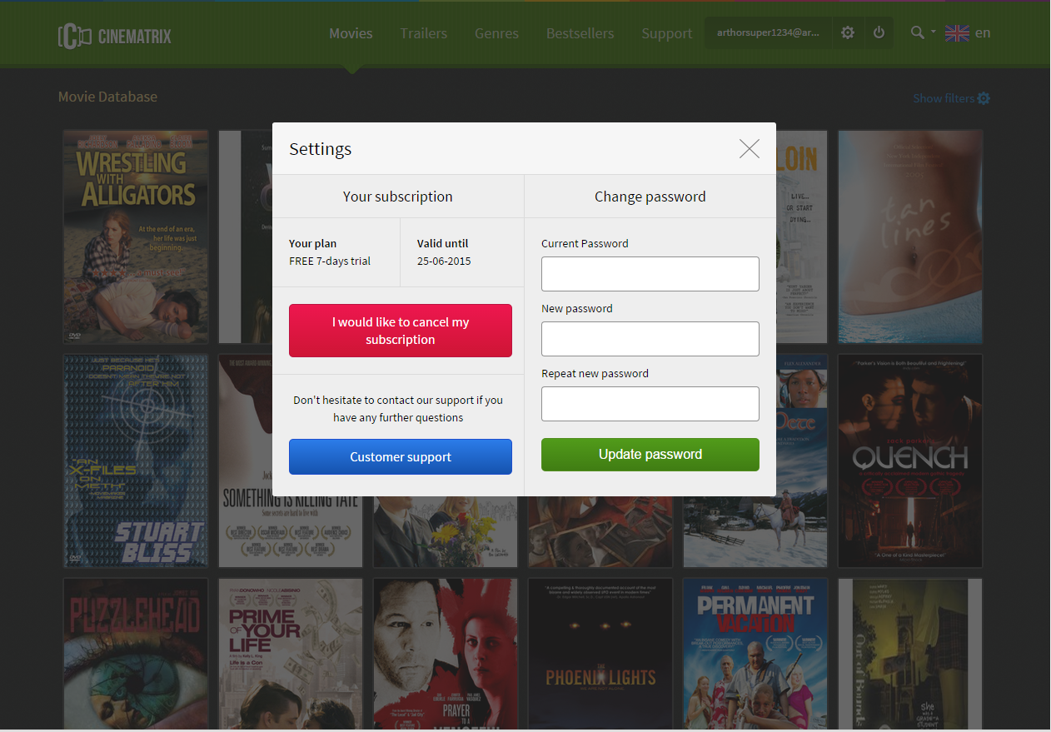Screen dimensions: 1051x732
Task: Click the Update password button
Action: click(650, 455)
